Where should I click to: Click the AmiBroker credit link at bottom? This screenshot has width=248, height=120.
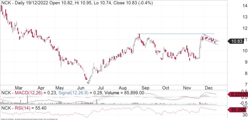[29, 119]
